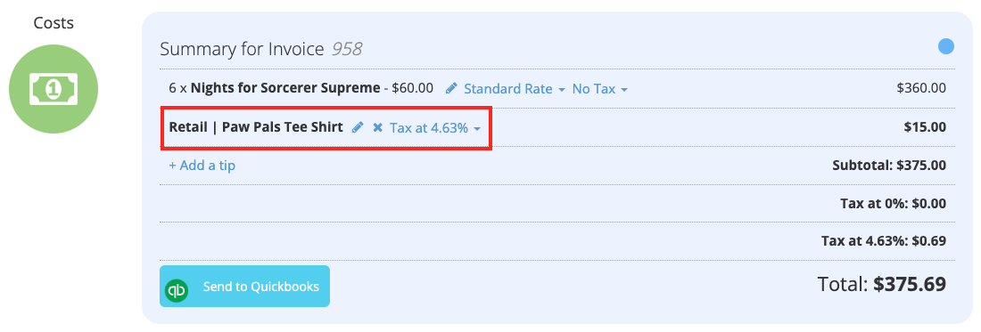The image size is (981, 332).
Task: Edit the Nights for Sorcerer Supreme line item
Action: 451,89
